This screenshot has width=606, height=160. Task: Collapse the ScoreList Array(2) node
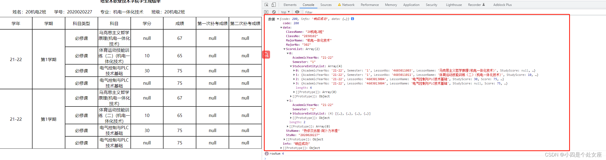pyautogui.click(x=284, y=49)
